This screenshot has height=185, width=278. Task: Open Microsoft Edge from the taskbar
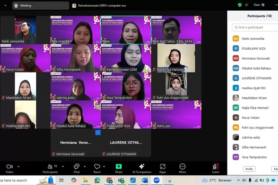(97, 181)
